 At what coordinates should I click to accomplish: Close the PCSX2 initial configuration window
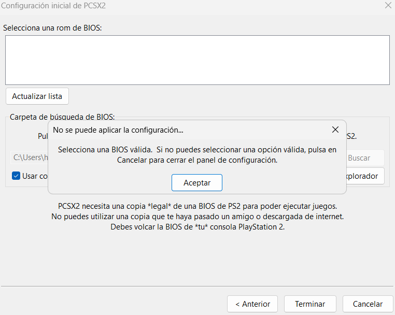click(388, 5)
